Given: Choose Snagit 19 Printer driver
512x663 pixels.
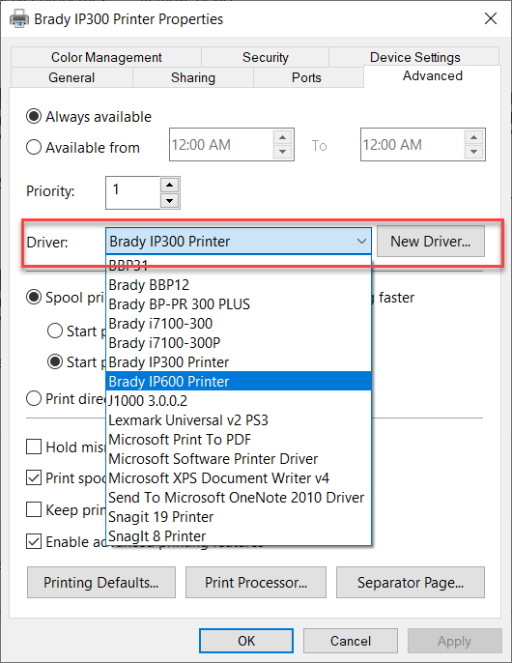Looking at the screenshot, I should click(239, 517).
